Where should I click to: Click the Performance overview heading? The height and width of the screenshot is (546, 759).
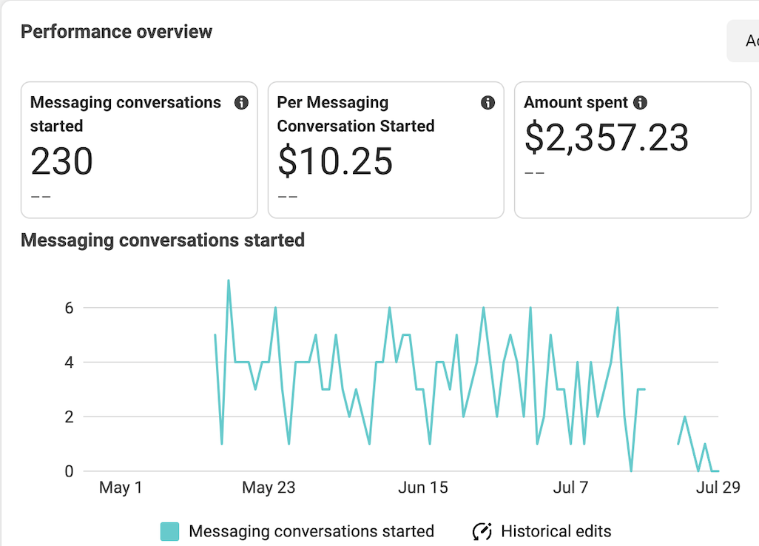click(116, 32)
